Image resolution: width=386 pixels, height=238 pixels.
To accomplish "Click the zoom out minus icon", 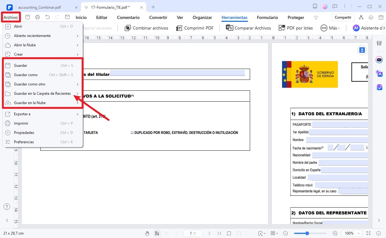I will pos(285,233).
